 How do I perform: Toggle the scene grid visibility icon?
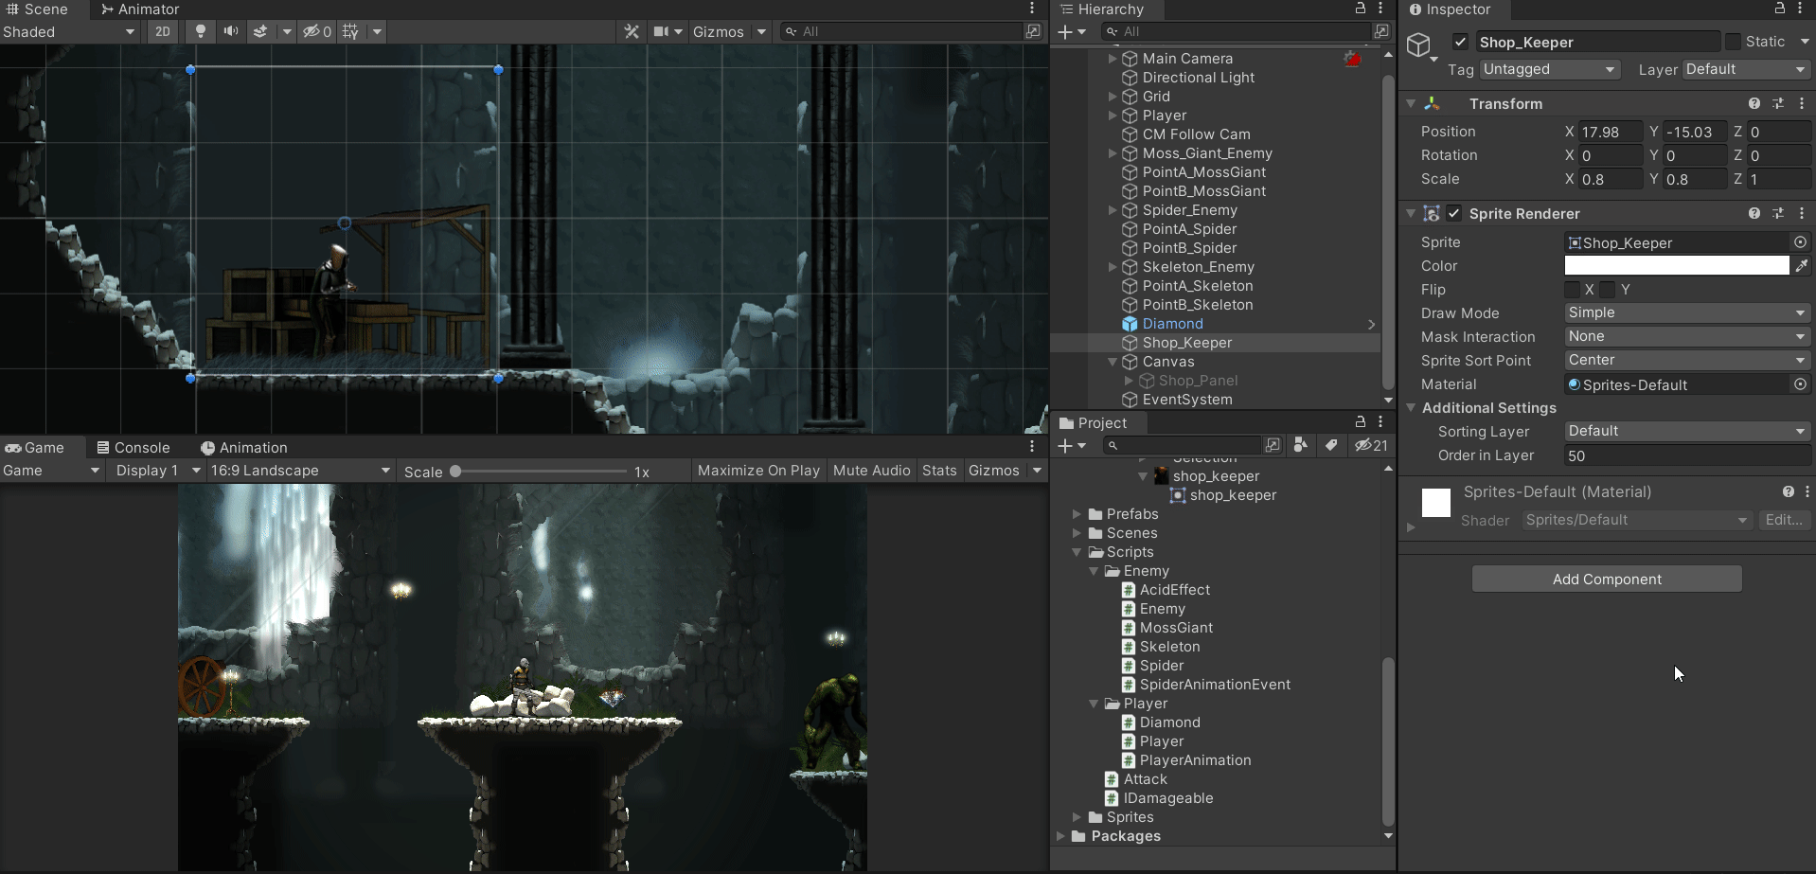click(350, 31)
